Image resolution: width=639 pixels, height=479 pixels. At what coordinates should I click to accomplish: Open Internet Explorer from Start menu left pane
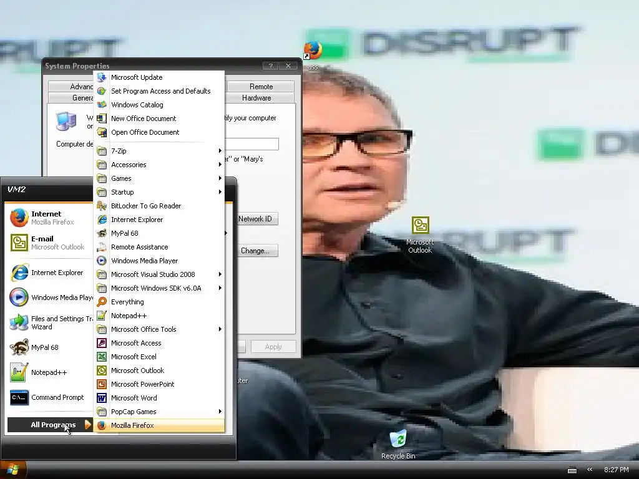[50, 273]
